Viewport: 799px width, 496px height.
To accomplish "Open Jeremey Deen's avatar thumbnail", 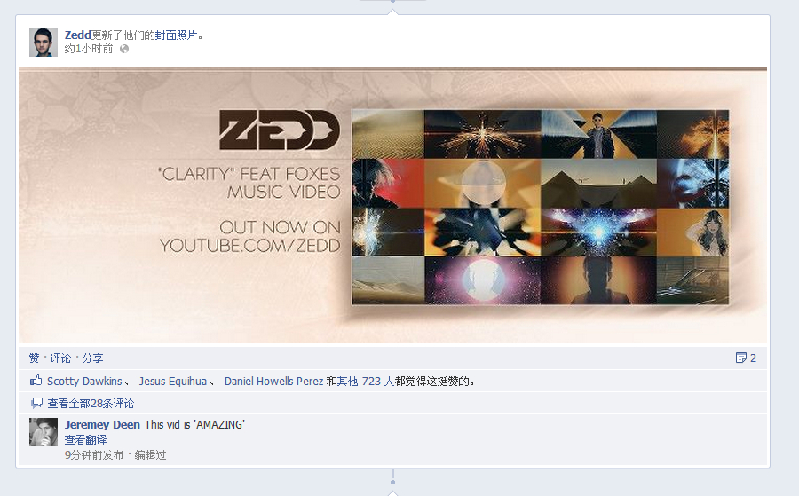I will pos(44,432).
